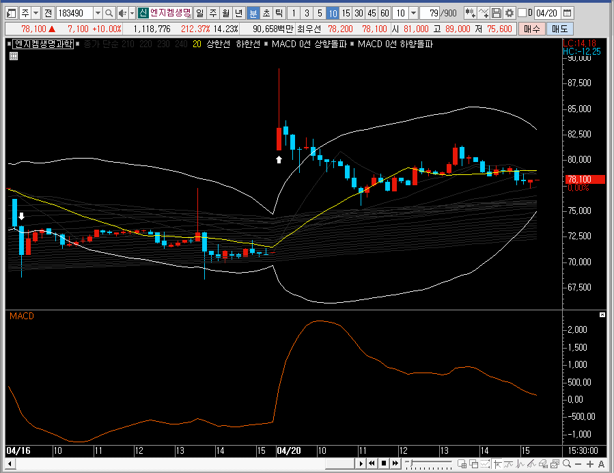
Task: Click the candle count field showing 79
Action: coord(430,13)
